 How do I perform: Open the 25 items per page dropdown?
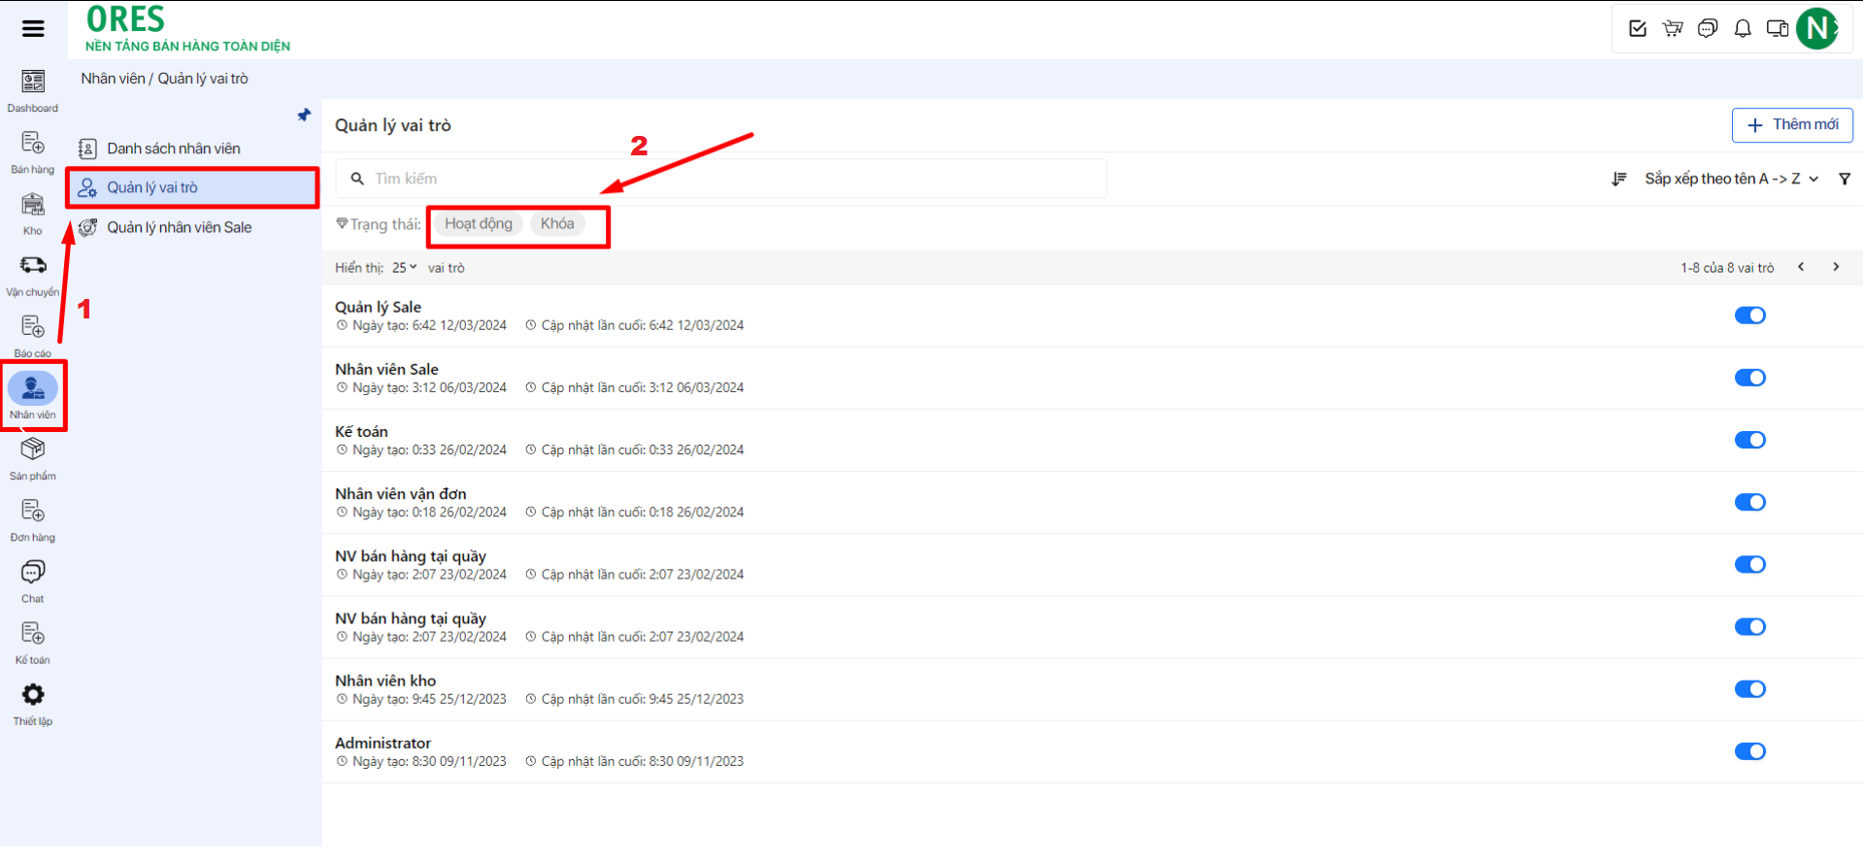pos(404,268)
